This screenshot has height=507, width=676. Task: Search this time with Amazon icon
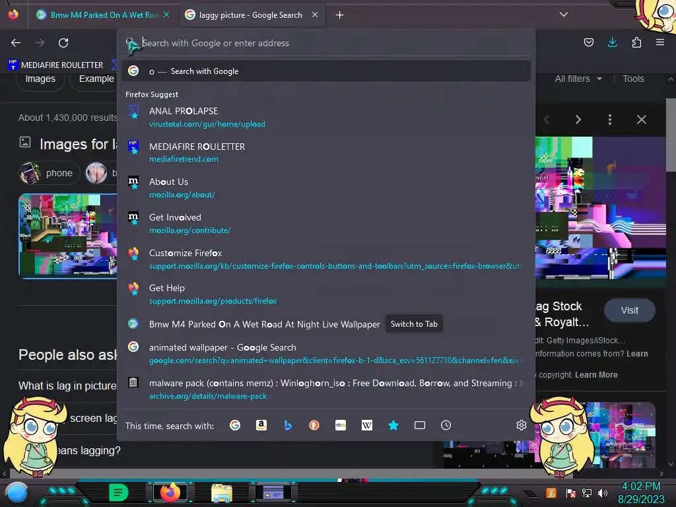[x=261, y=426]
